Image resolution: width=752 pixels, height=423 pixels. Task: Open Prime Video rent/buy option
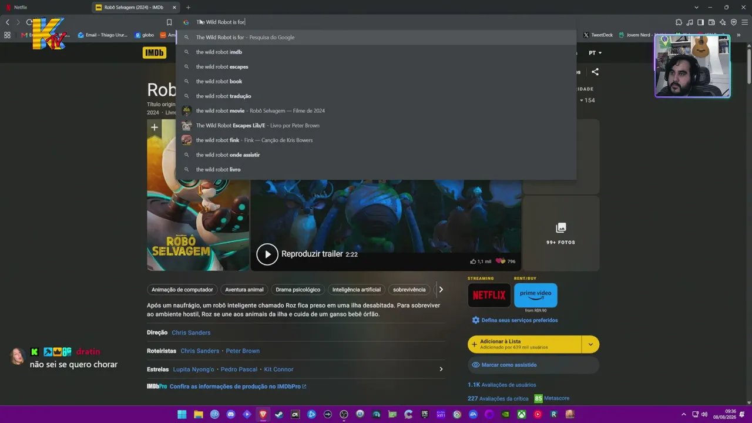click(x=536, y=296)
